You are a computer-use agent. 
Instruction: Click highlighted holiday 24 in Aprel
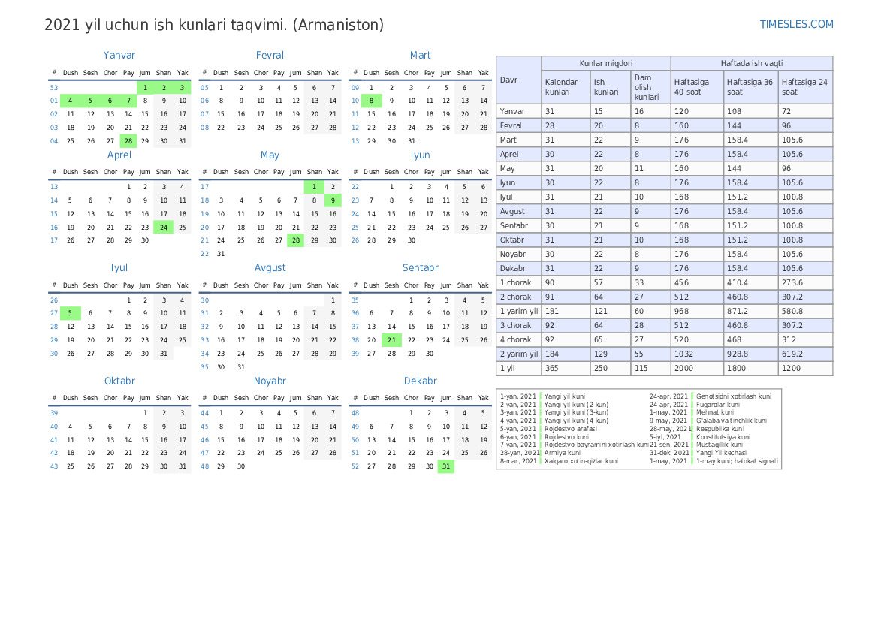click(x=164, y=228)
